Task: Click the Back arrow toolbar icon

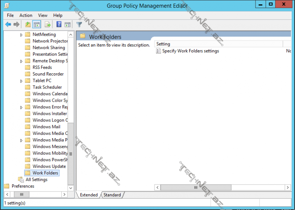Action: point(8,25)
